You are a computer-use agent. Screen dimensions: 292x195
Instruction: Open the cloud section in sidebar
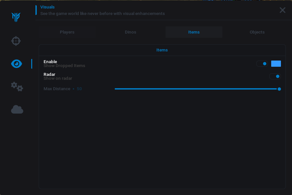click(x=17, y=110)
